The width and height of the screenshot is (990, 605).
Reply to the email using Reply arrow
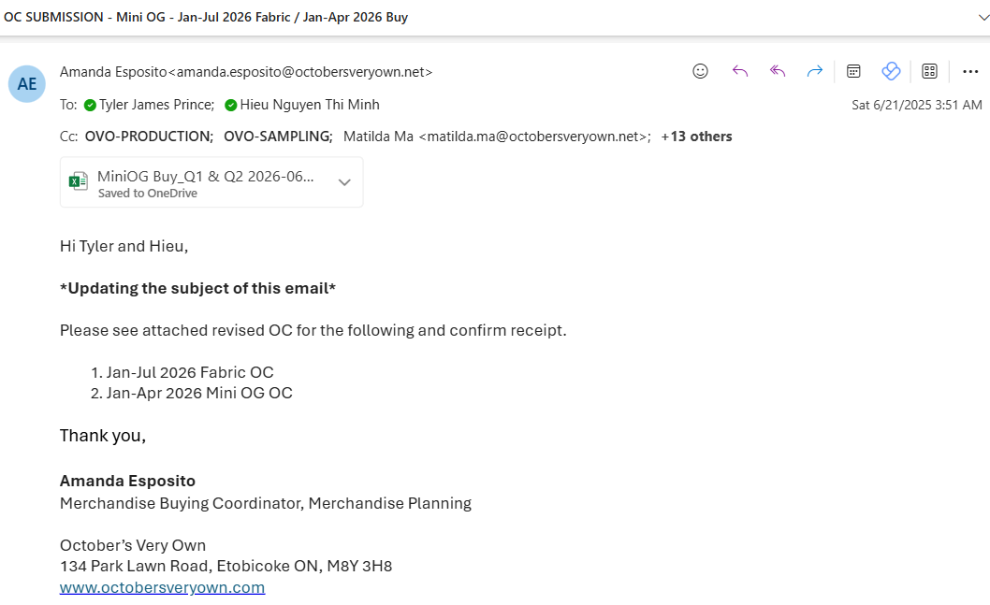[x=740, y=71]
